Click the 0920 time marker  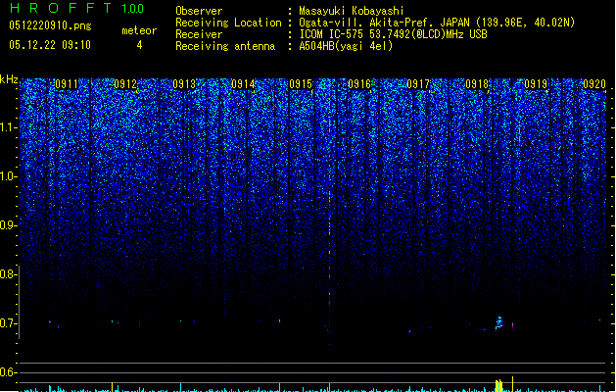tap(594, 84)
